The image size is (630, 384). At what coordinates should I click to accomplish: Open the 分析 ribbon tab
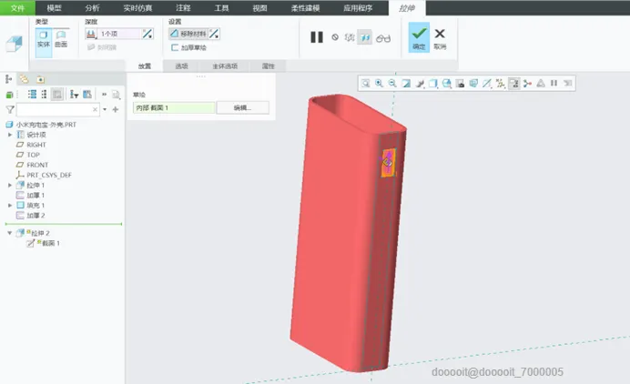[93, 8]
